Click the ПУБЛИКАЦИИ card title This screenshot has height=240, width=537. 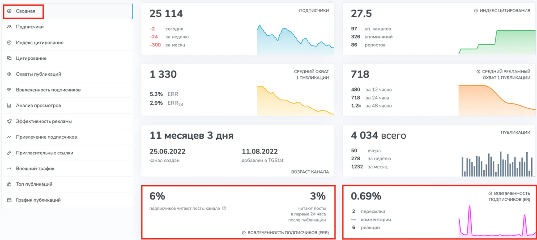tap(516, 132)
